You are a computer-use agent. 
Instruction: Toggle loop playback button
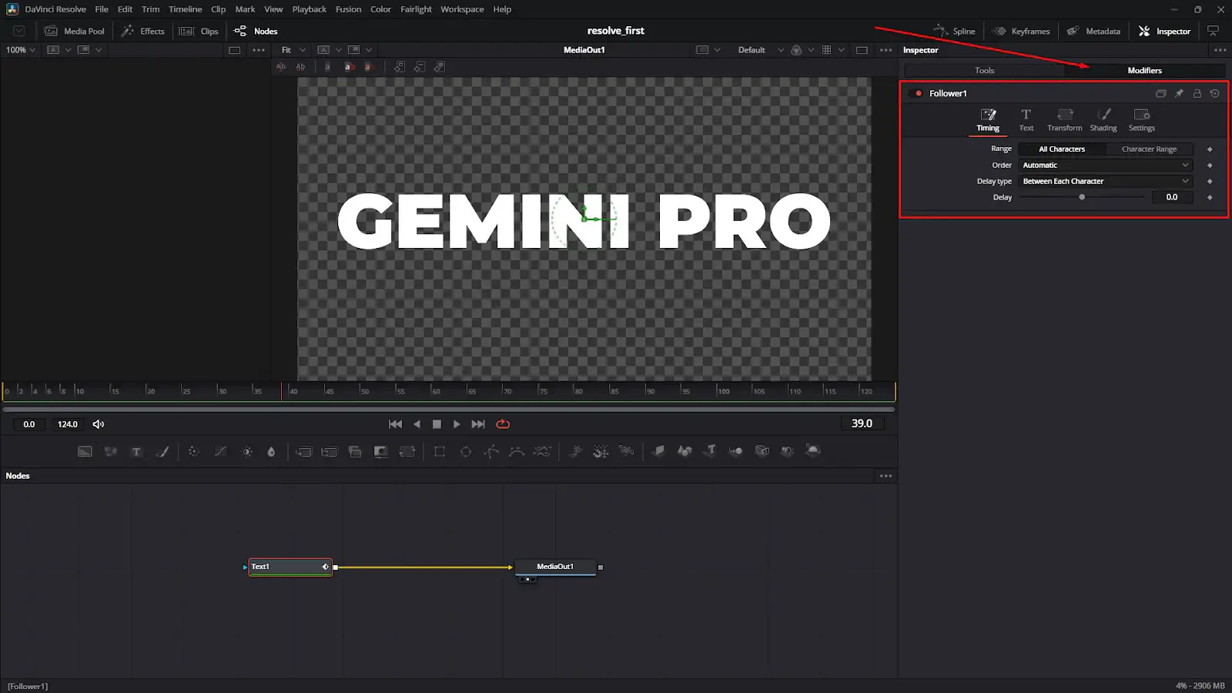[x=503, y=424]
